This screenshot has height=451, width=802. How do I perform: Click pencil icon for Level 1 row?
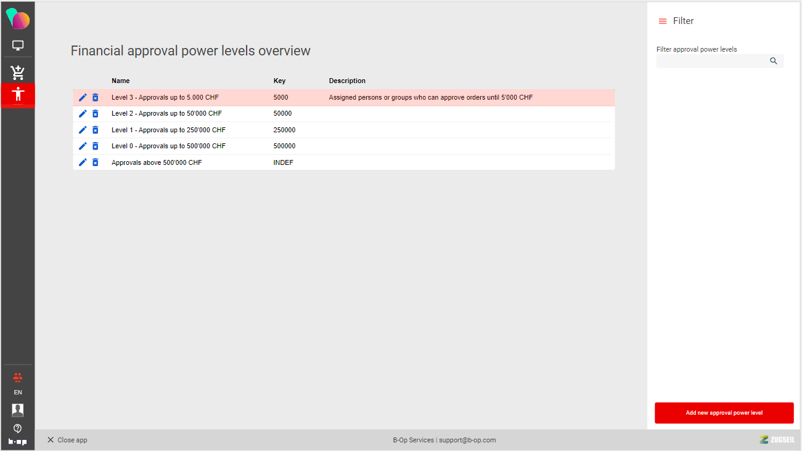[x=83, y=130]
